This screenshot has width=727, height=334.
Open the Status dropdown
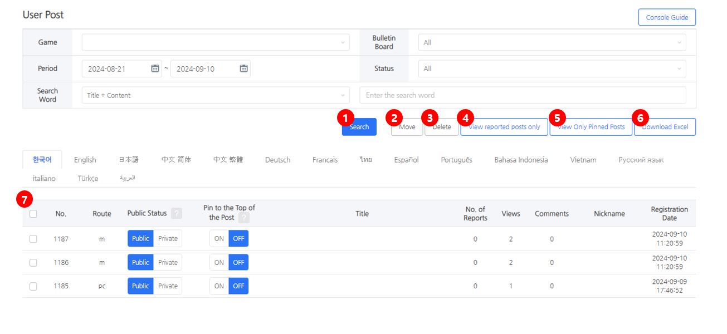[552, 69]
